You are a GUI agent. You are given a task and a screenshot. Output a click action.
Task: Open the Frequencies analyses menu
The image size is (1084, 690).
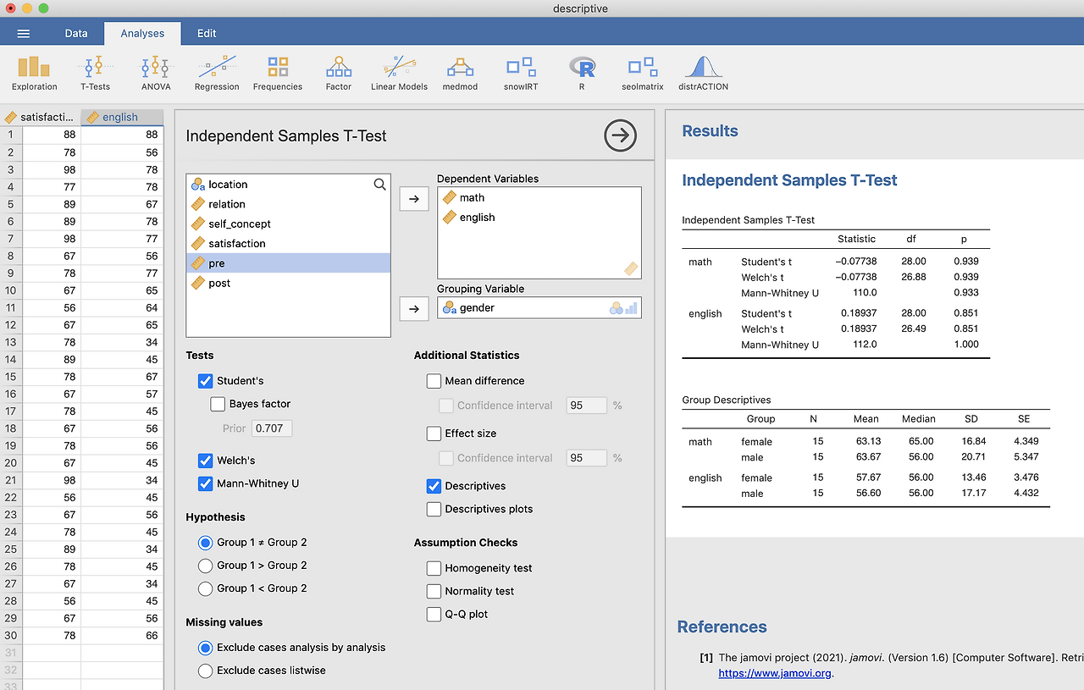click(278, 74)
